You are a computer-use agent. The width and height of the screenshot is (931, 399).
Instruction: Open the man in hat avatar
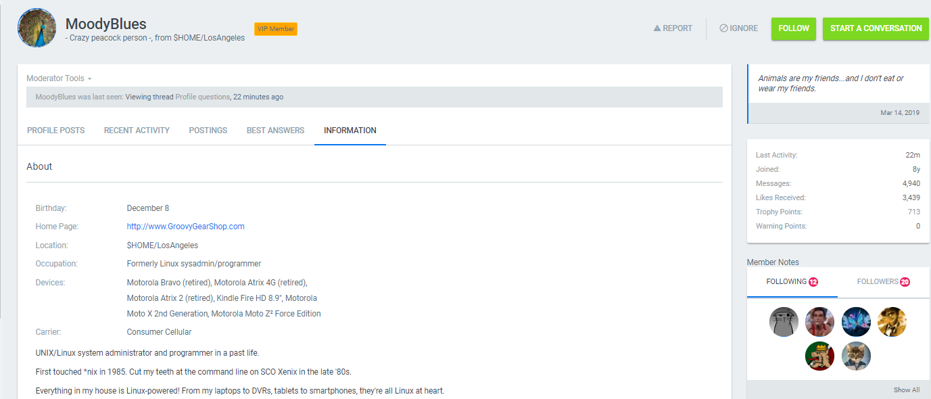pyautogui.click(x=892, y=322)
